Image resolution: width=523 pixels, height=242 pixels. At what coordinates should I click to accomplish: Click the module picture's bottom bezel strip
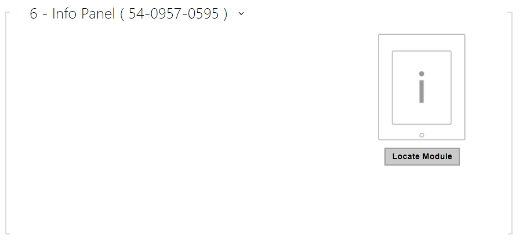pos(422,133)
